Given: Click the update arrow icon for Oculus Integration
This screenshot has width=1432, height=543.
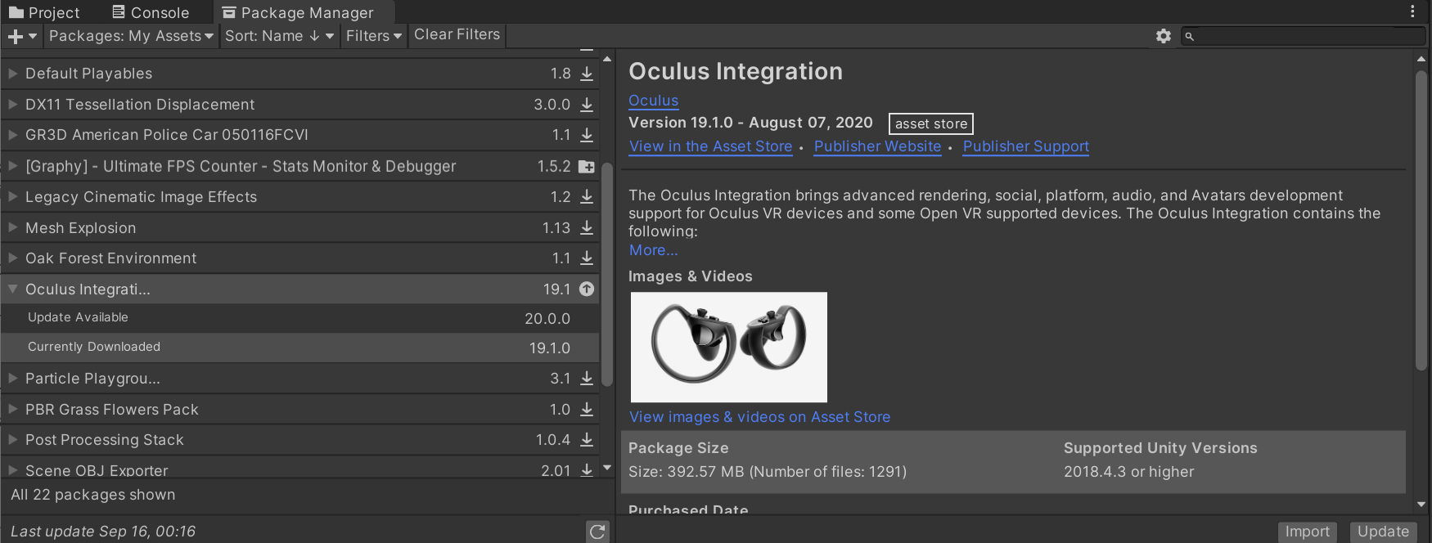Looking at the screenshot, I should 587,289.
